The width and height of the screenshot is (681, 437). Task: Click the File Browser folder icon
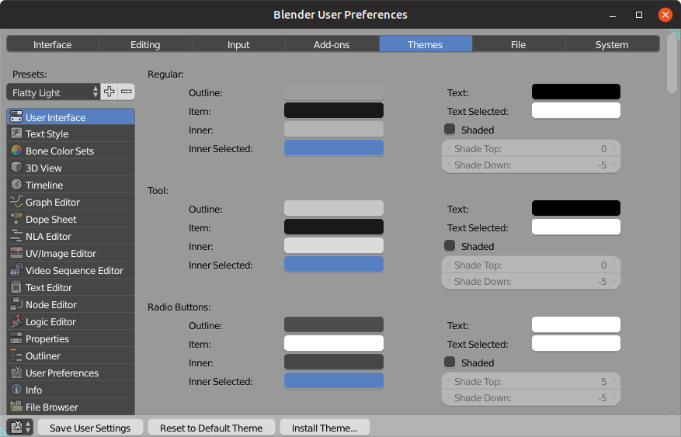pos(16,407)
